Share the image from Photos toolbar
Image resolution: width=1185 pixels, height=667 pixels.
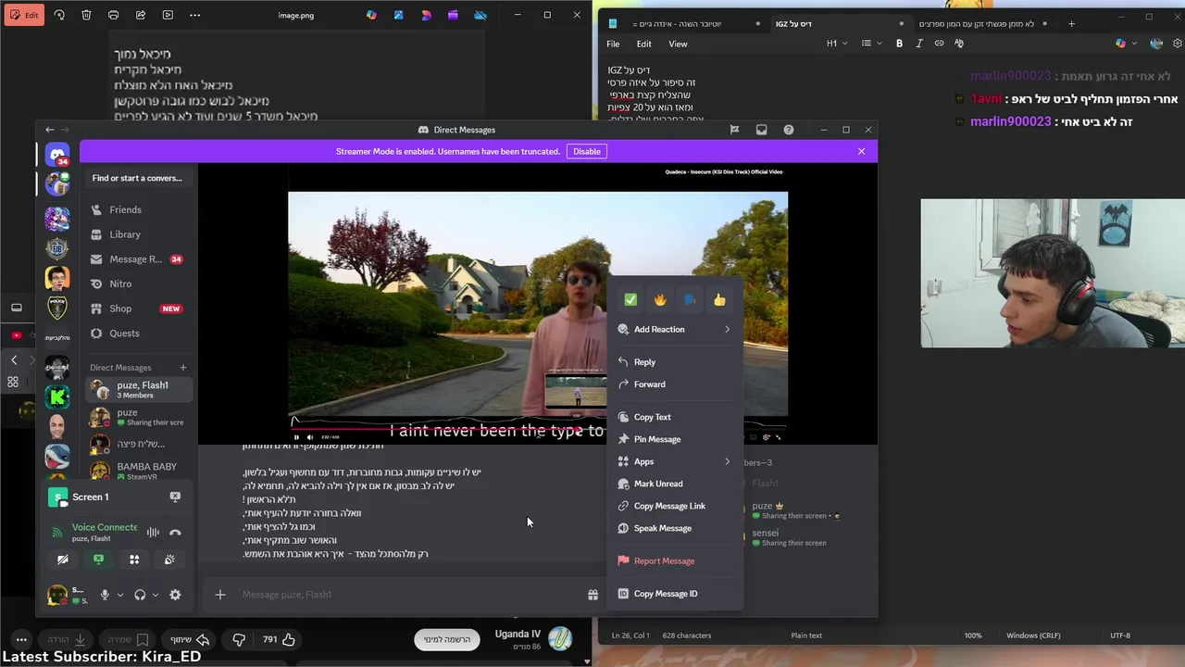point(141,15)
